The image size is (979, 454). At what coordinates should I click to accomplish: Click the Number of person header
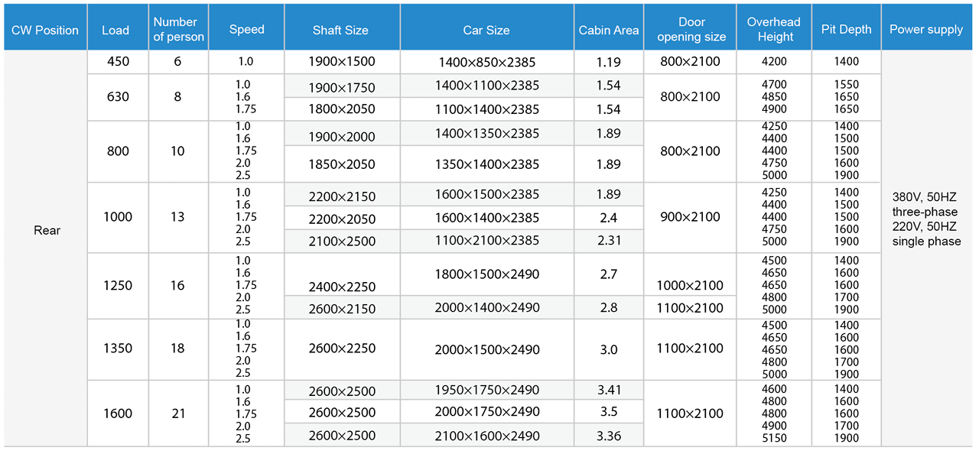coord(178,30)
